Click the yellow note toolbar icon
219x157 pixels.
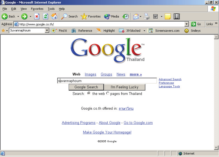[168, 16]
